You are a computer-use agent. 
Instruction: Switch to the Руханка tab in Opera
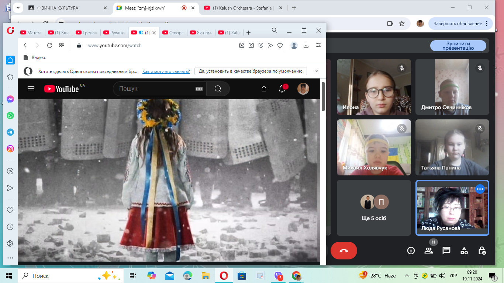click(x=114, y=32)
